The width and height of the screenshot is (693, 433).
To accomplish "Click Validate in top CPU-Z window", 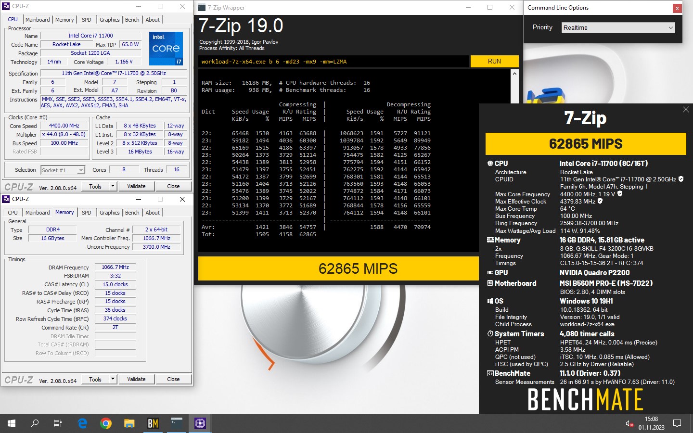I will 136,186.
